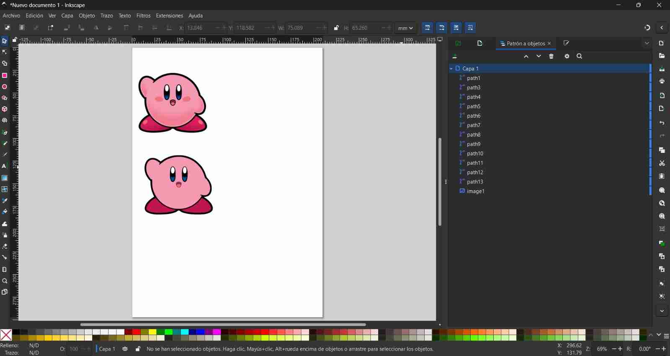
Task: Toggle move gradients with objects
Action: 456,28
